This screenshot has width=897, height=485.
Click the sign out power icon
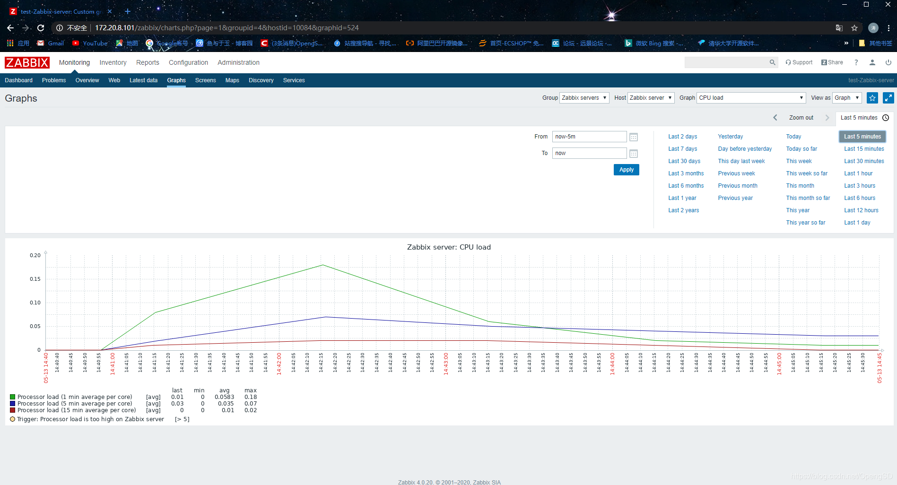(888, 62)
